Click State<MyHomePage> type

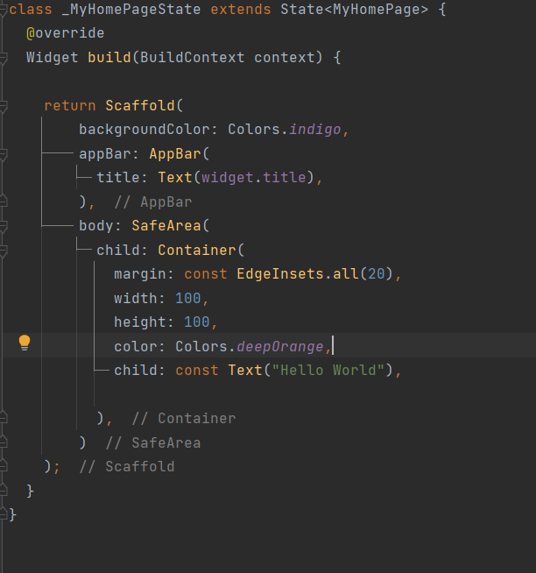click(x=354, y=10)
